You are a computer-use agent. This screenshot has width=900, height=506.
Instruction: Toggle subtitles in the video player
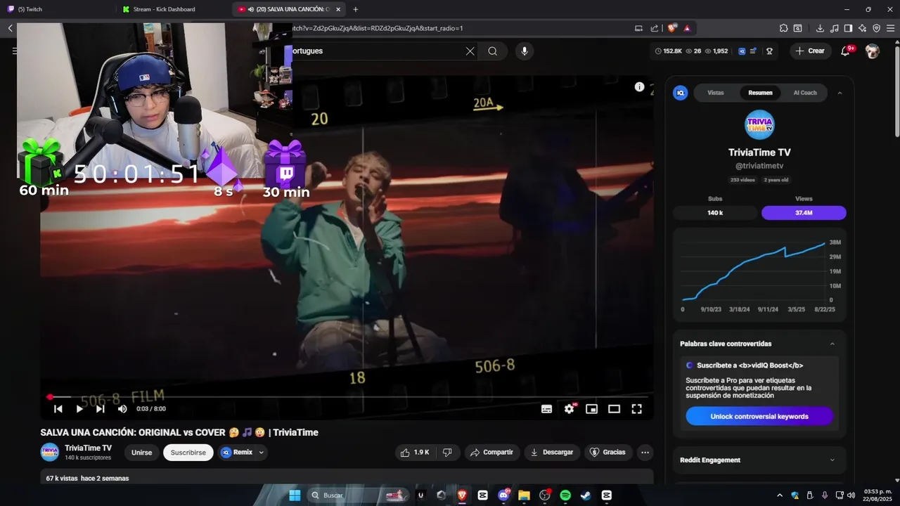tap(546, 409)
